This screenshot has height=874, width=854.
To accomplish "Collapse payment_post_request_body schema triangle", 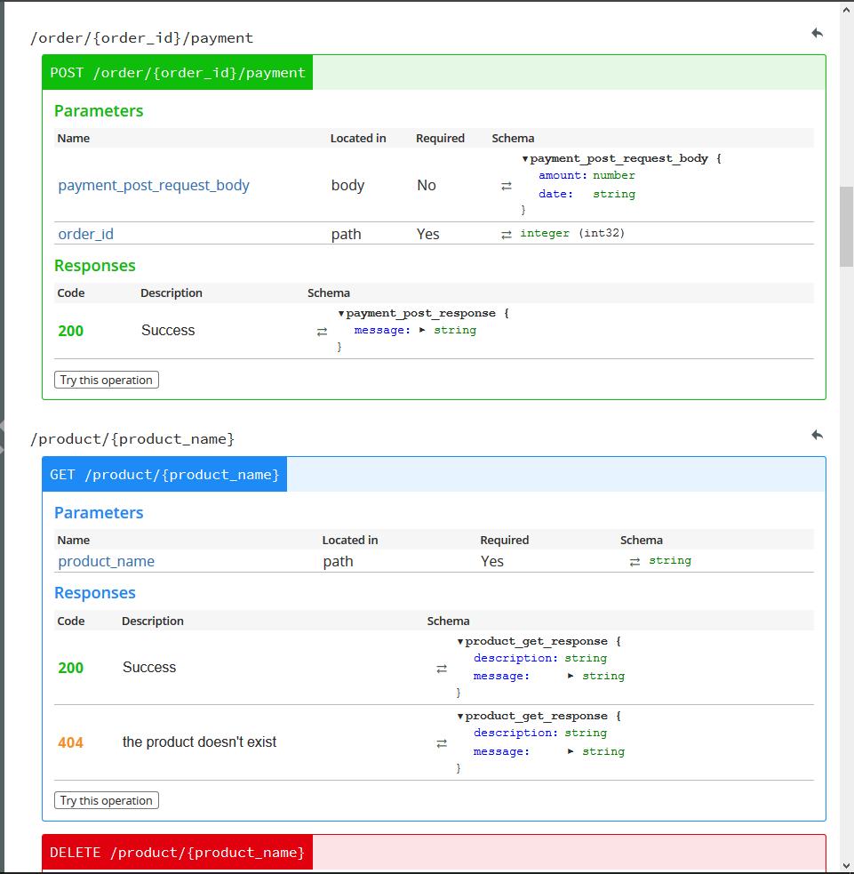I will pos(525,159).
